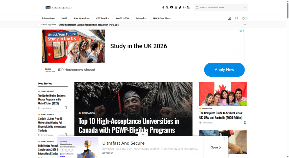Viewport: 289px width, 158px height.
Task: Open the Ultrafast And Secure ad chevron
Action: [216, 147]
